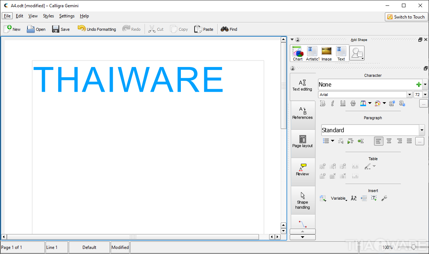Image resolution: width=429 pixels, height=254 pixels.
Task: Apply background color bucket icon
Action: pos(378,103)
